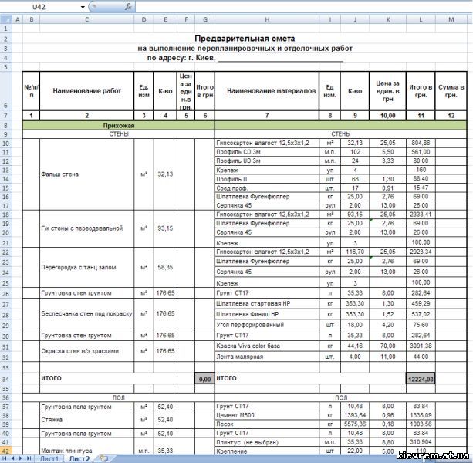Go to next sheet with the navigation arrow
Screen dimensions: 473x463
click(x=21, y=458)
